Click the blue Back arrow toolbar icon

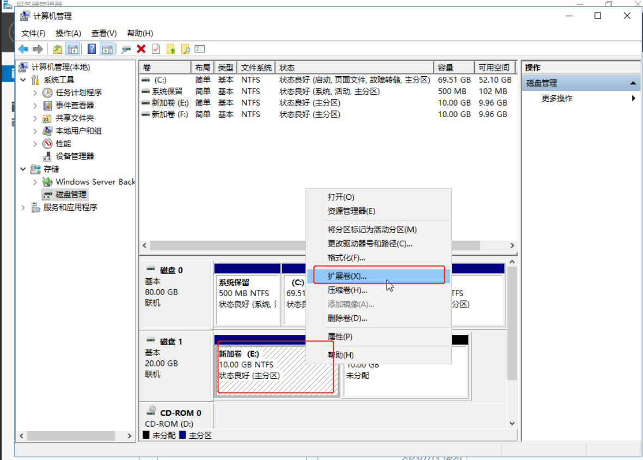[23, 49]
